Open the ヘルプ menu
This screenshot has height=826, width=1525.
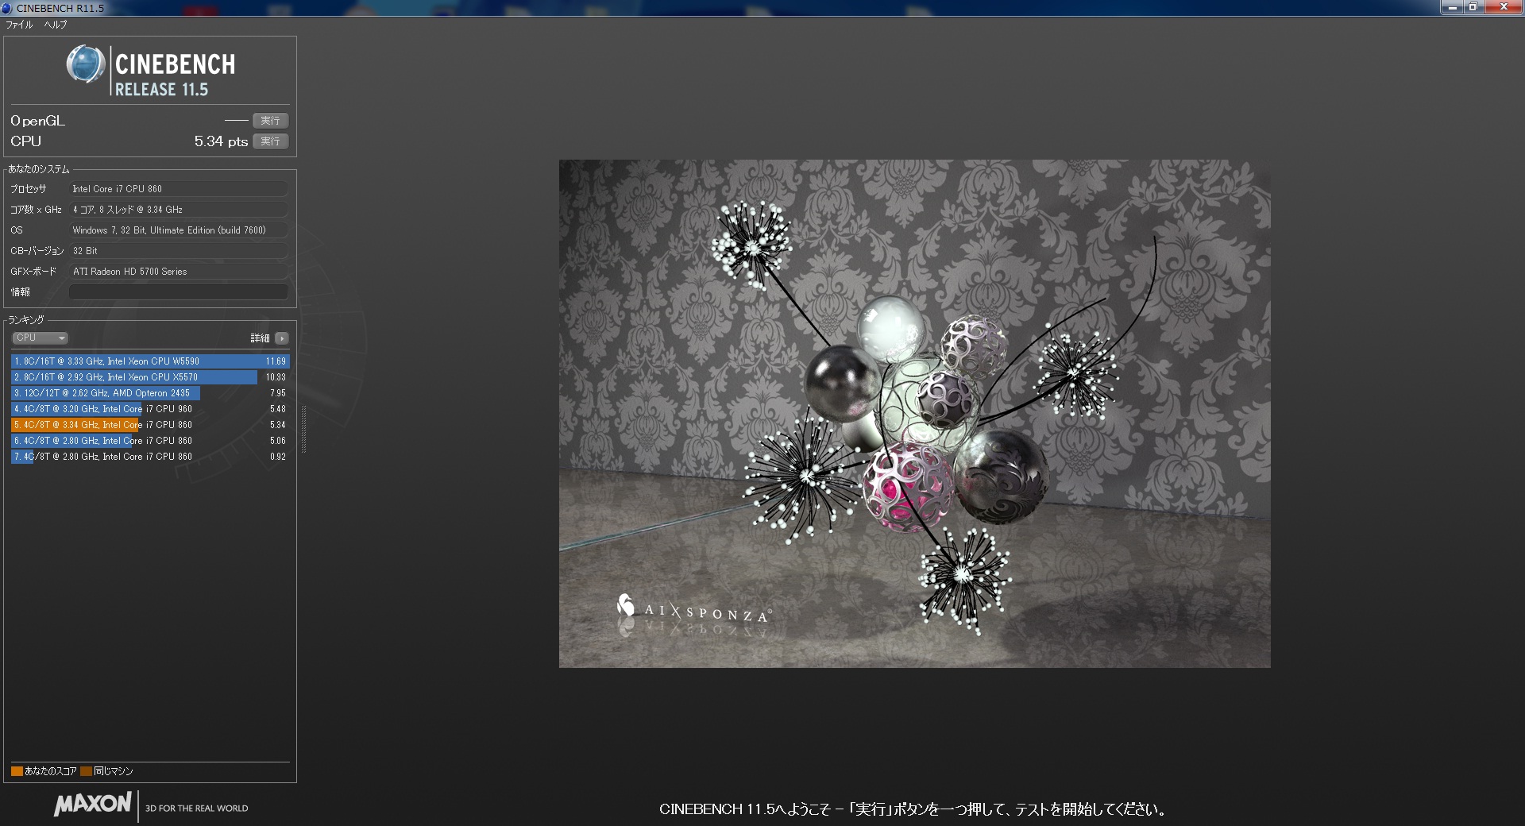[x=56, y=25]
